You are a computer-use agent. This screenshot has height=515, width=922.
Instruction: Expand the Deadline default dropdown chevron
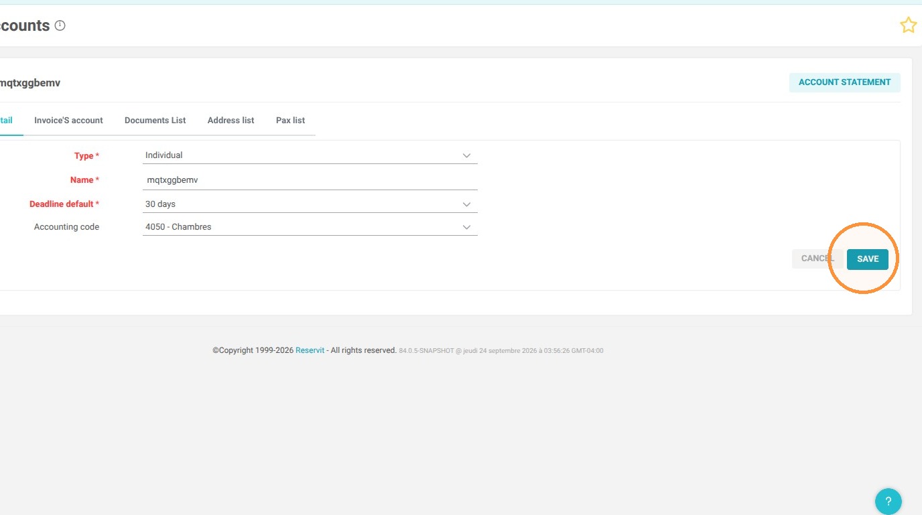[x=467, y=204]
